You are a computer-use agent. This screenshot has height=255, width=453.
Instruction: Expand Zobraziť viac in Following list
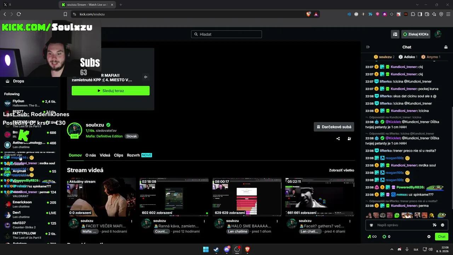tap(13, 155)
